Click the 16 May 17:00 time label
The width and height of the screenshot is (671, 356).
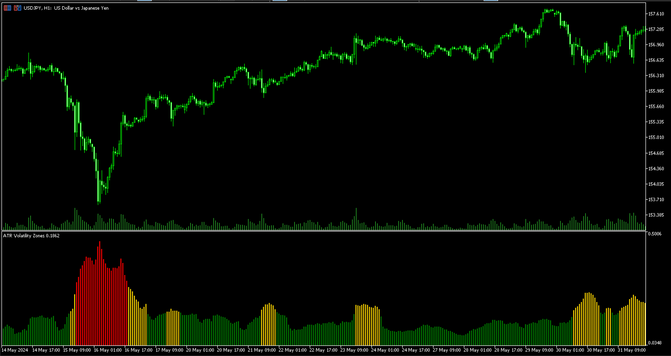coord(140,350)
